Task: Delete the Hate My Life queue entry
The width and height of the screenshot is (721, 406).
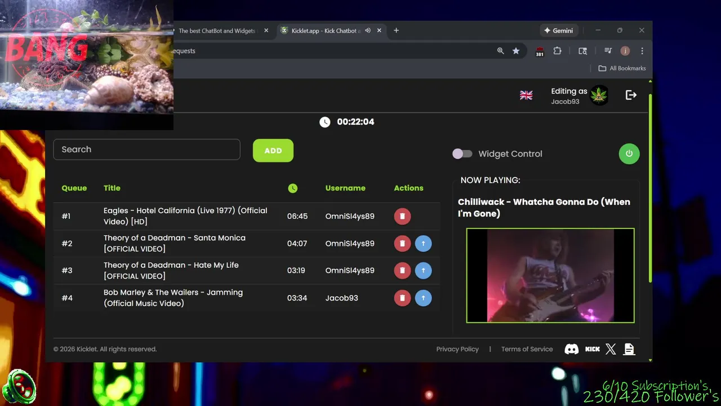Action: click(x=402, y=271)
